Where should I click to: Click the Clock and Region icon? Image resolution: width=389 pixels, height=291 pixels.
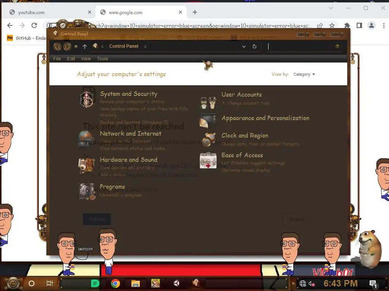tap(209, 139)
